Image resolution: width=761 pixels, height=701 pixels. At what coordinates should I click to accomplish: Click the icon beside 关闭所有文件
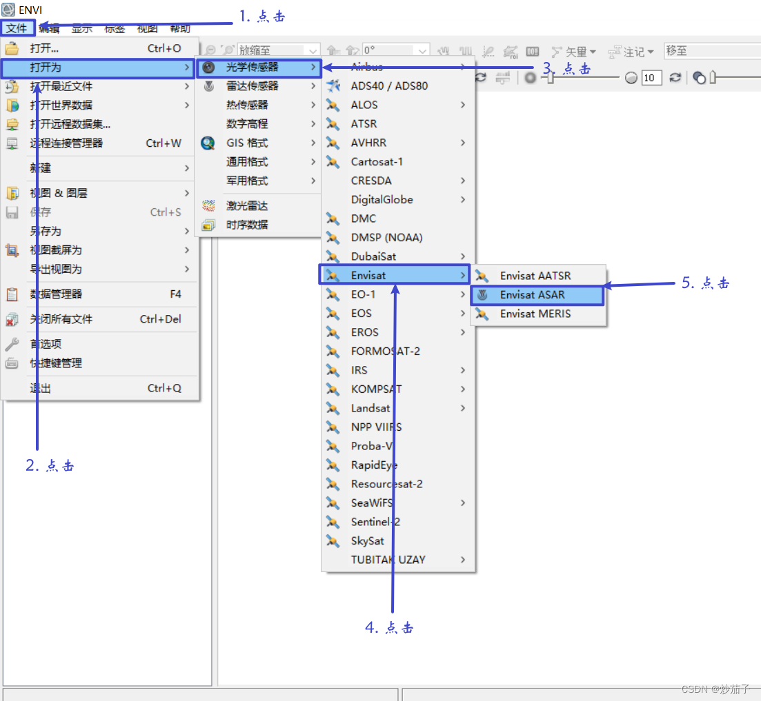click(x=12, y=319)
